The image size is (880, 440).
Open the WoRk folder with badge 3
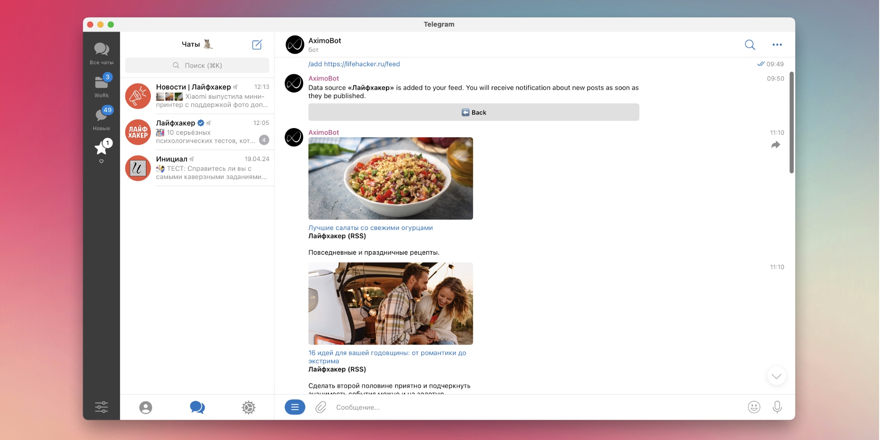tap(101, 86)
